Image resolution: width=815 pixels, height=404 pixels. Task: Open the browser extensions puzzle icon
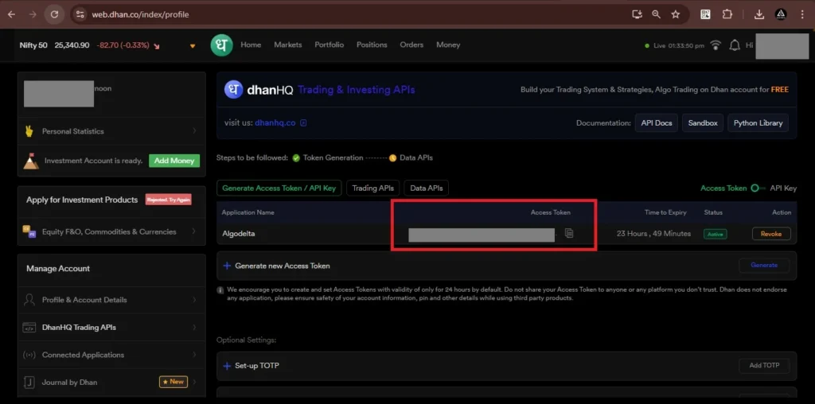click(x=727, y=14)
